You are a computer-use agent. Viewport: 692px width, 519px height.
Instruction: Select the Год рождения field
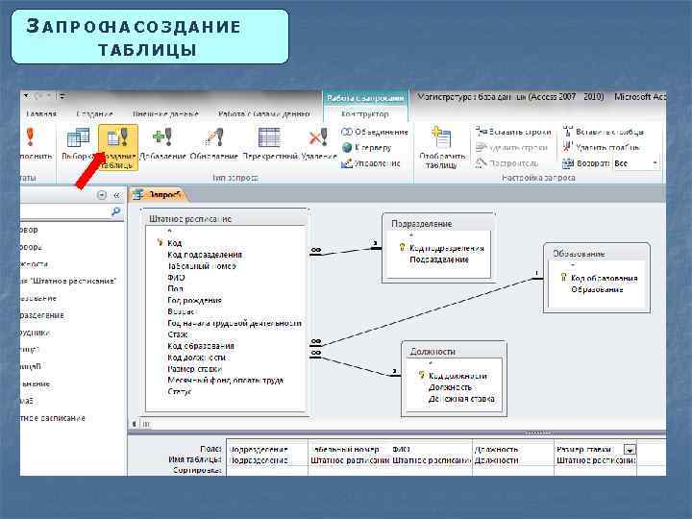tap(194, 301)
